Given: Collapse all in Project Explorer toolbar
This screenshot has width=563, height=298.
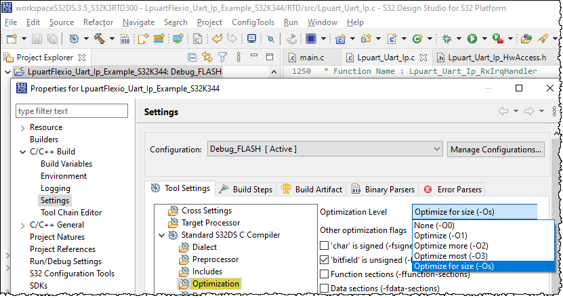Looking at the screenshot, I should [x=192, y=58].
